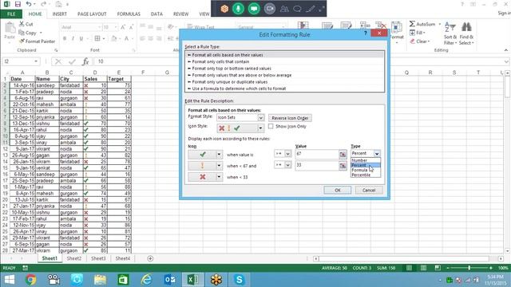Click the Cancel button in dialog
The width and height of the screenshot is (511, 287).
[369, 190]
